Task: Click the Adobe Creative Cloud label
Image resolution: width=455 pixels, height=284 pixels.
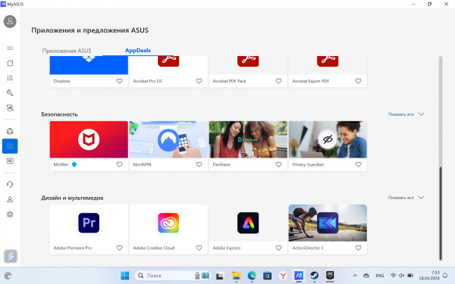Action: click(x=154, y=248)
